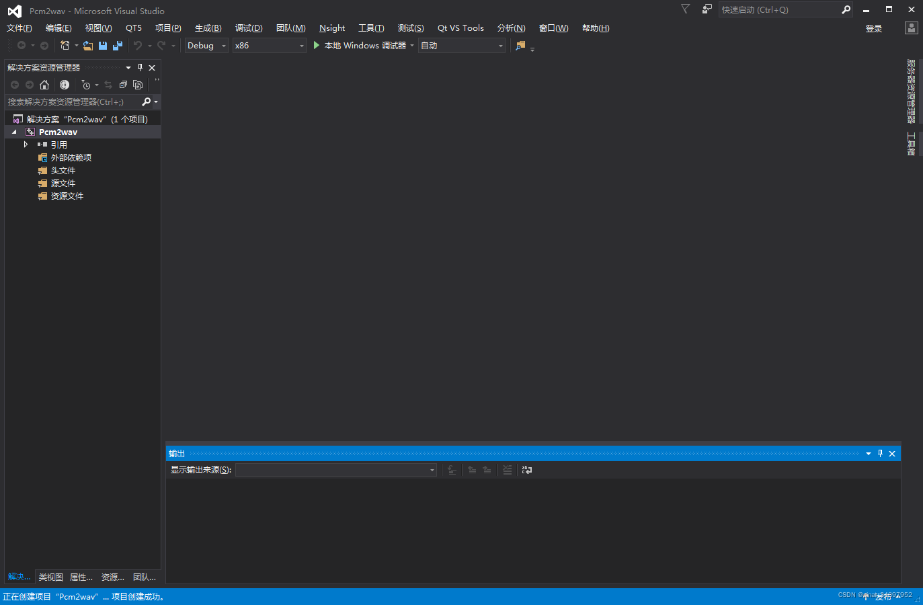Open the debugger target dropdown arrow

point(412,46)
